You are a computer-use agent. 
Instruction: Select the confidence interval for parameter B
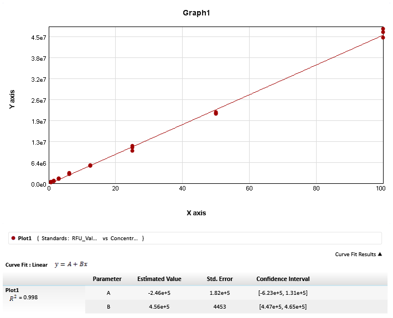[283, 306]
